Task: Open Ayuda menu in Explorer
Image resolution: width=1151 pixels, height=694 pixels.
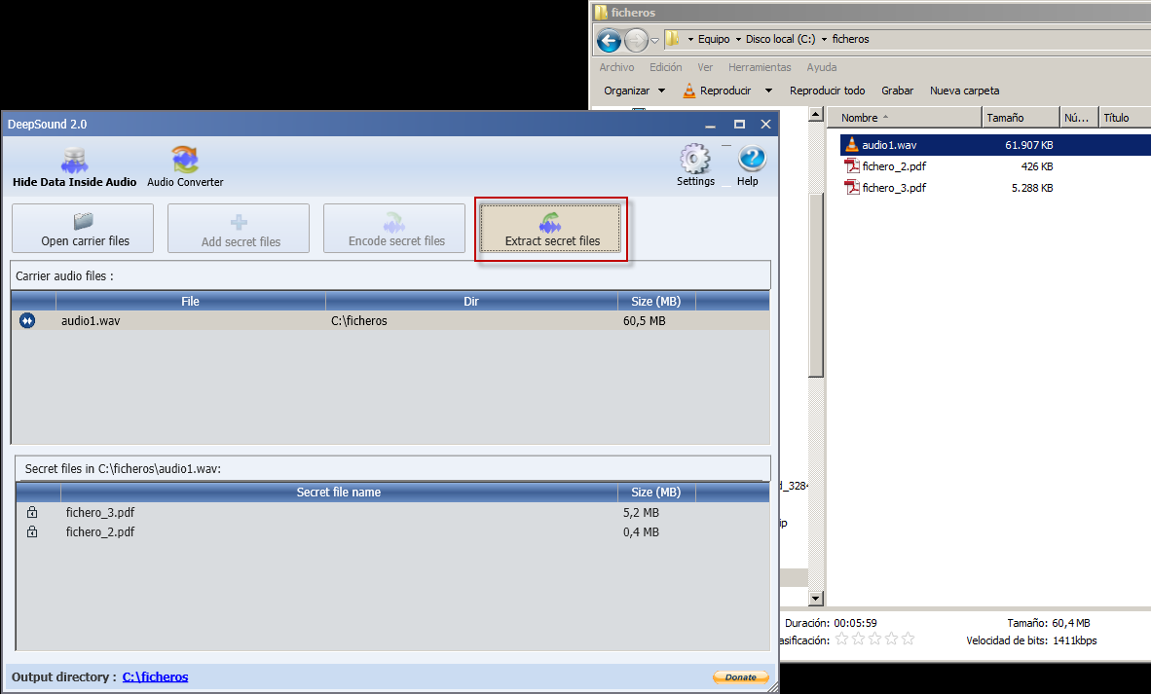Action: click(822, 67)
